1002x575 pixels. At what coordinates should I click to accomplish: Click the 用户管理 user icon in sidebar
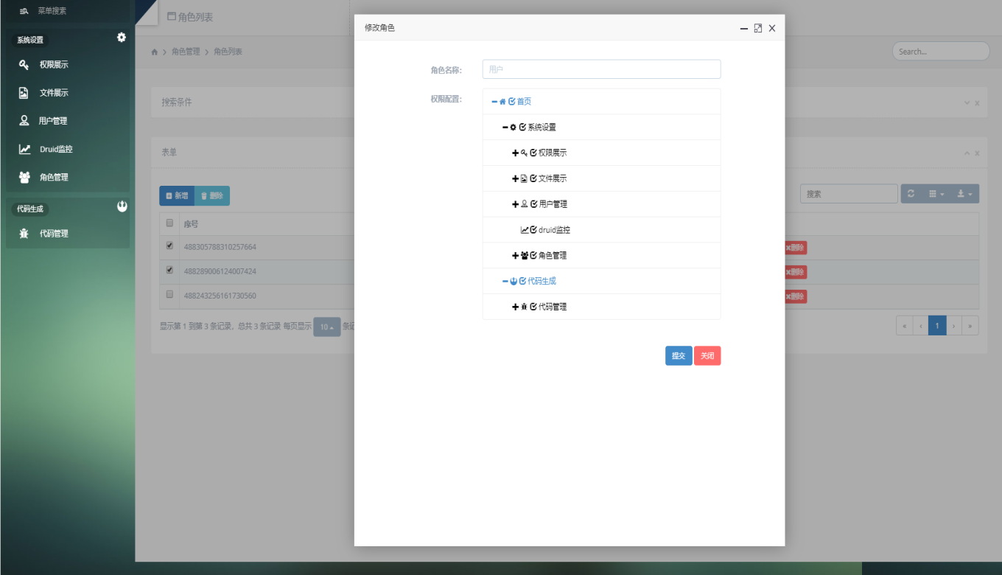point(24,121)
